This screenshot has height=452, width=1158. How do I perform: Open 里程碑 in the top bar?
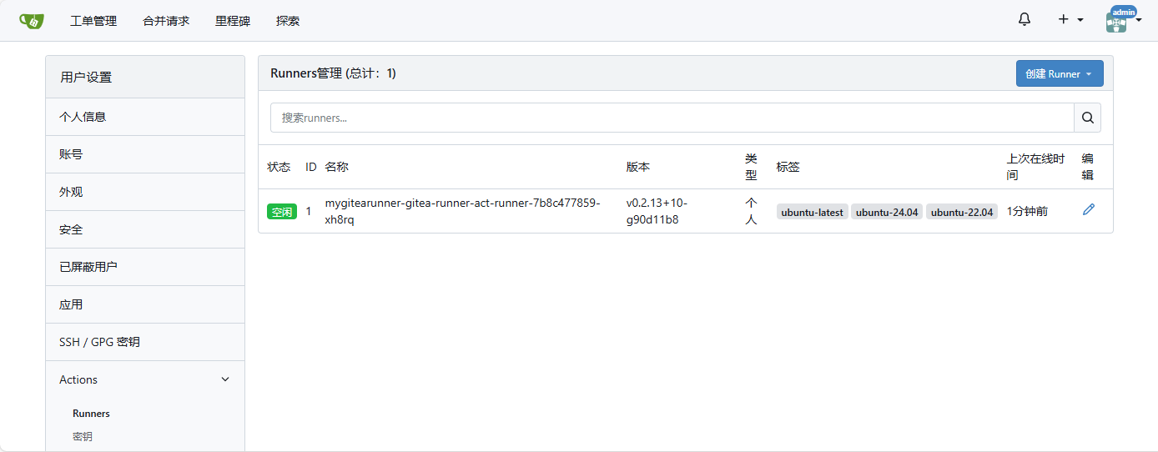[233, 21]
